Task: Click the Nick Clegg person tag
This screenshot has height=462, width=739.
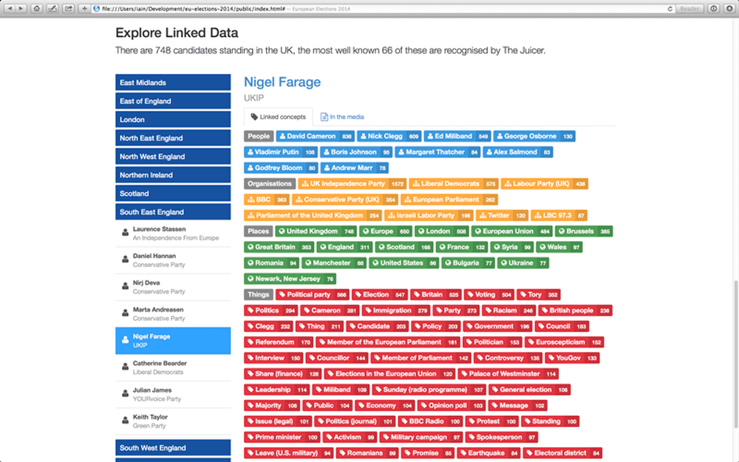Action: (389, 136)
